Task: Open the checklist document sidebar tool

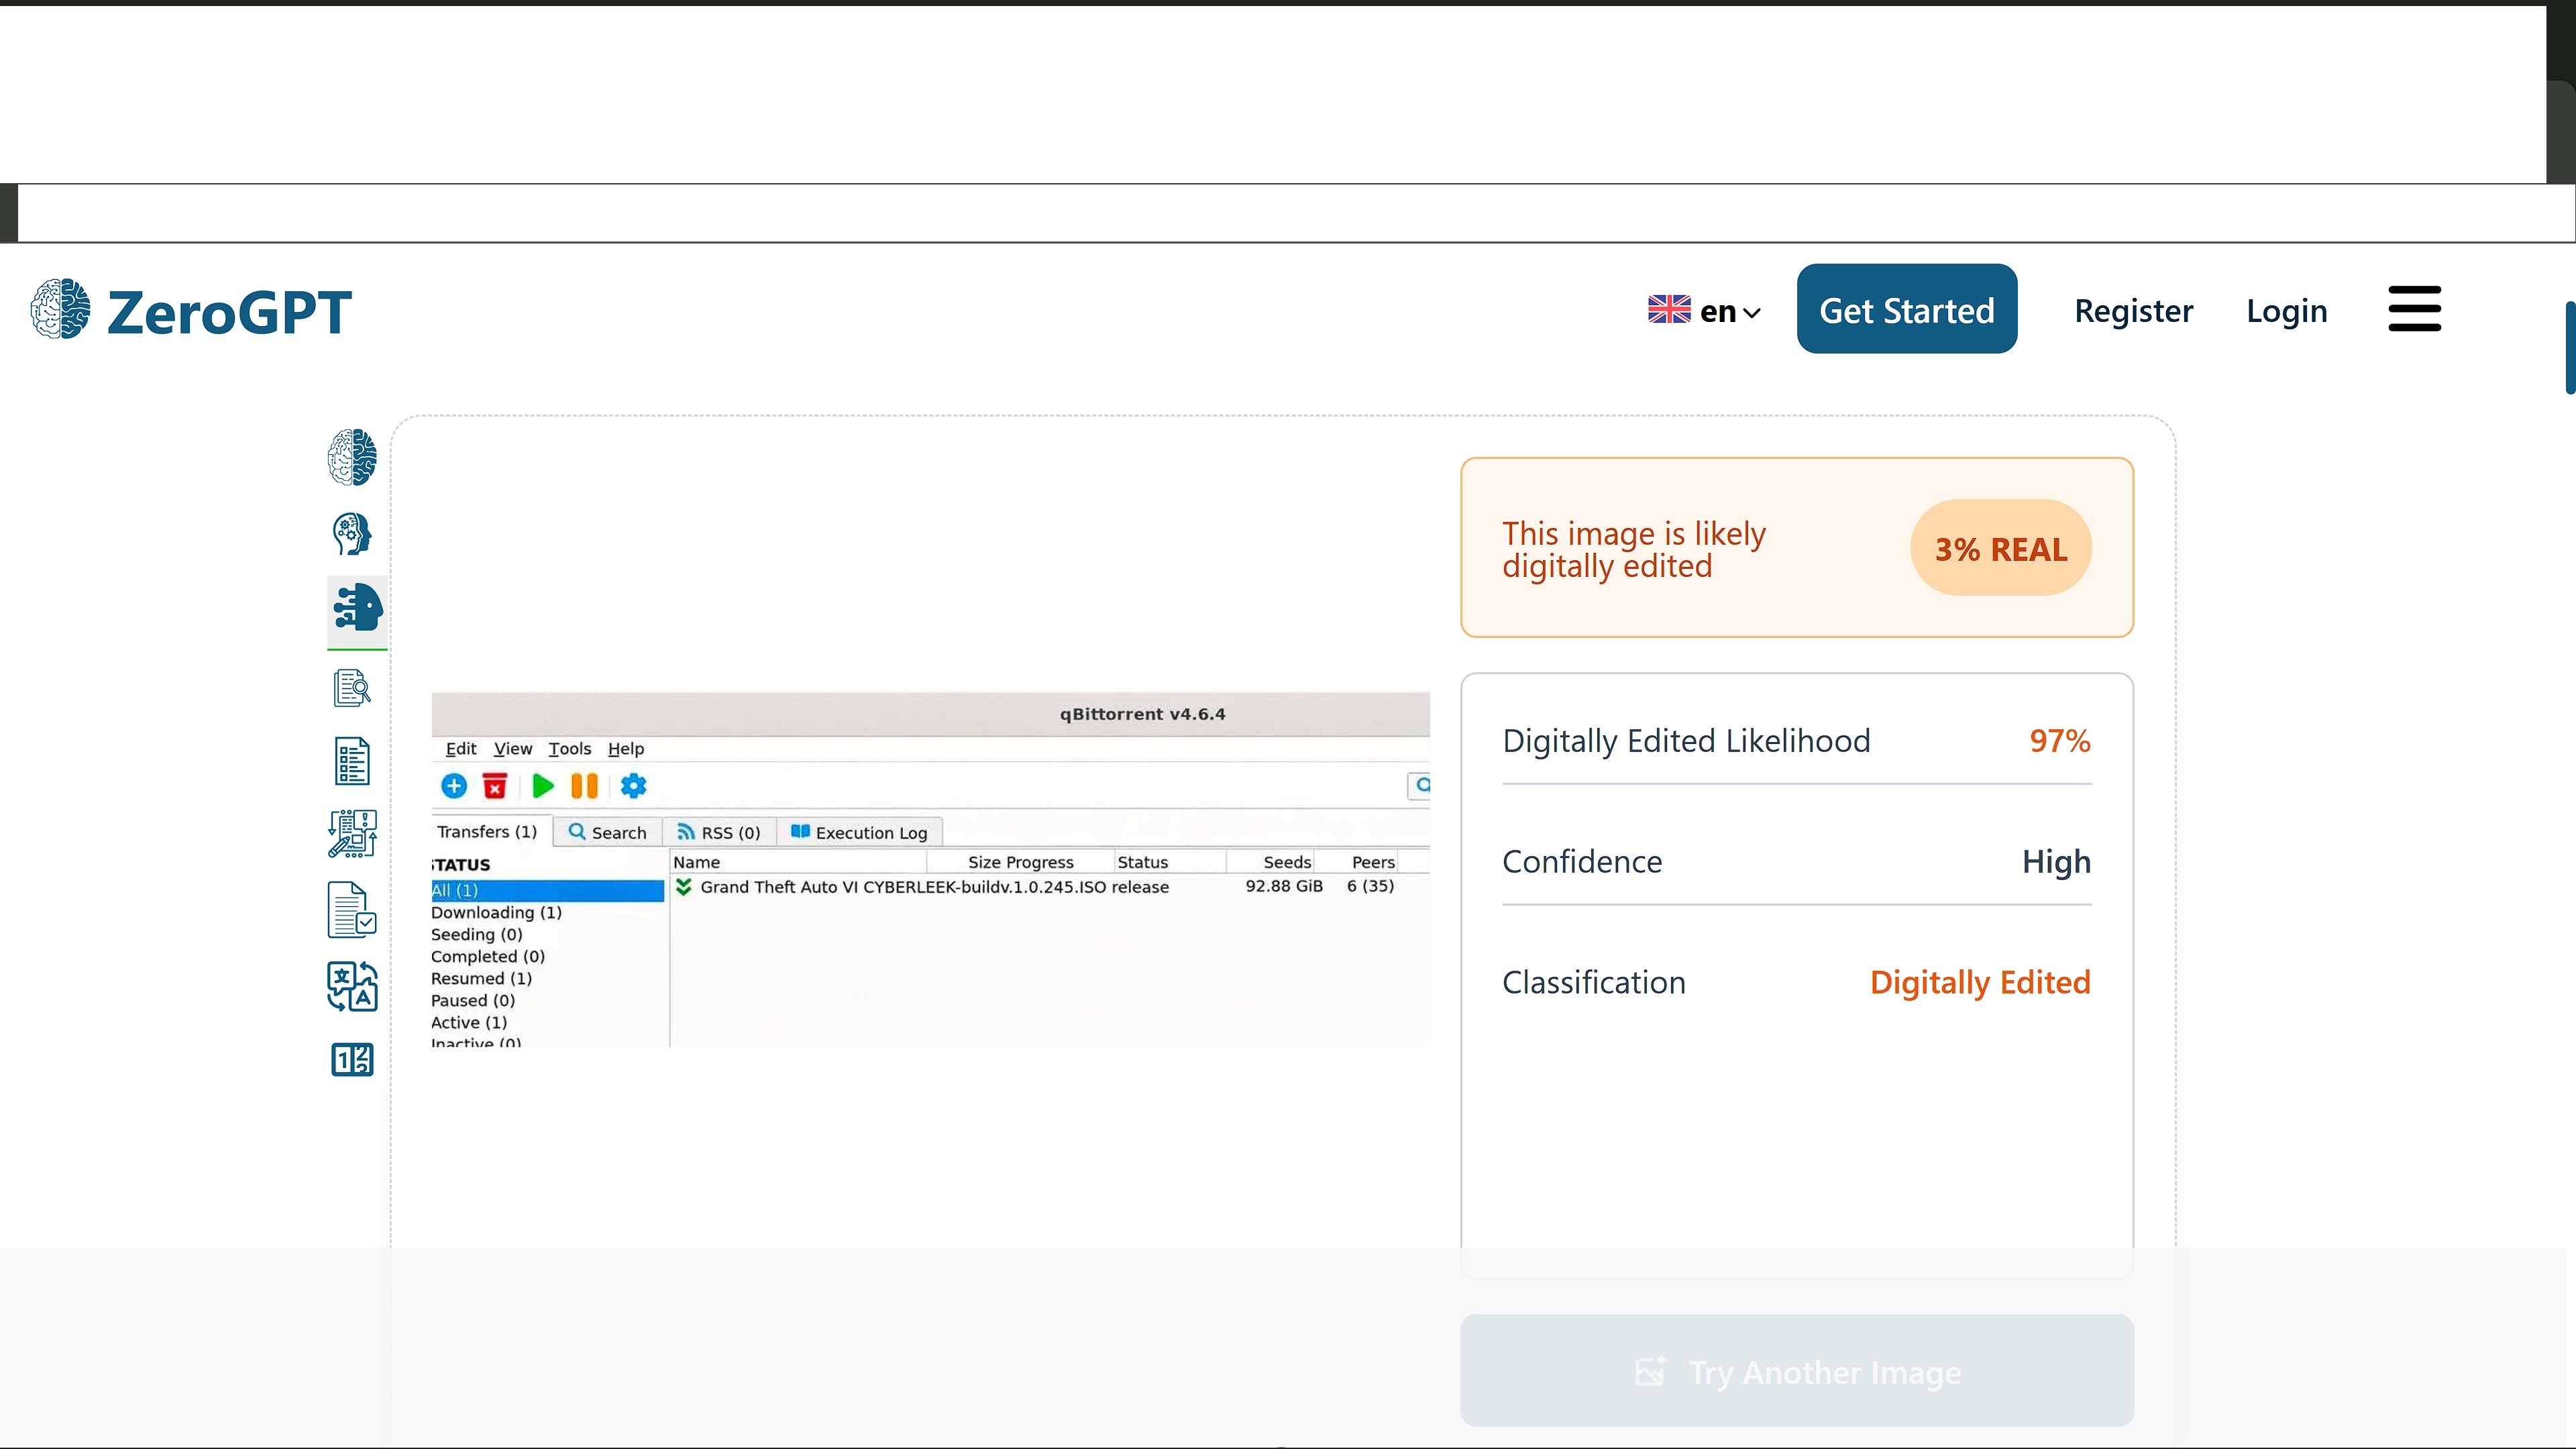Action: click(352, 762)
